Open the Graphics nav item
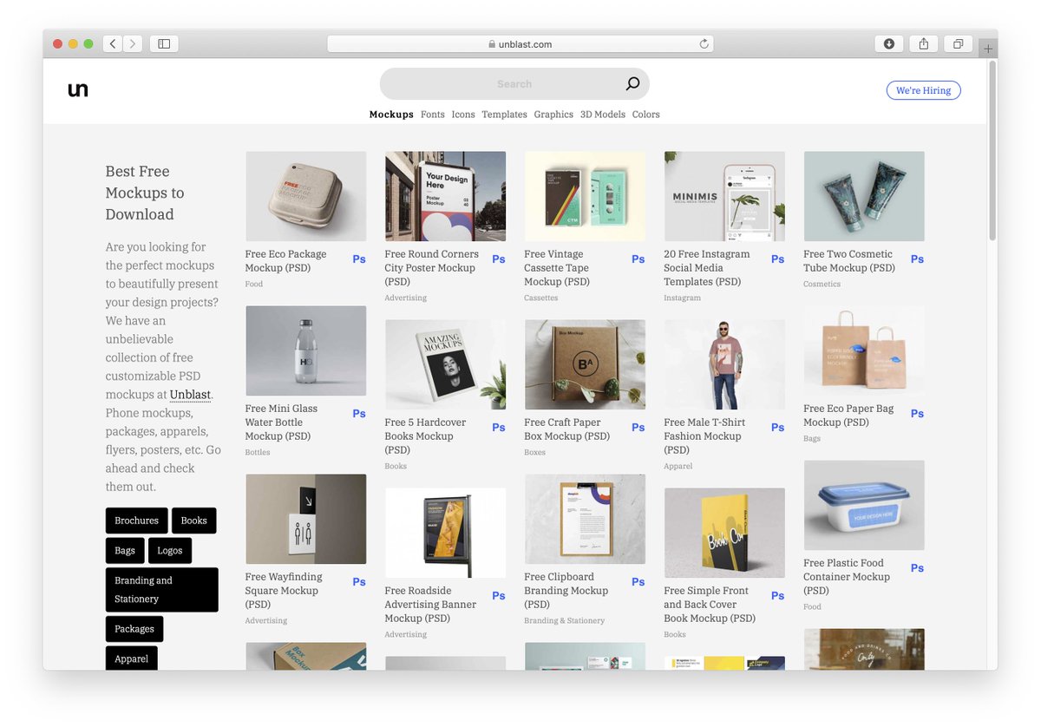The width and height of the screenshot is (1041, 727). click(x=553, y=115)
